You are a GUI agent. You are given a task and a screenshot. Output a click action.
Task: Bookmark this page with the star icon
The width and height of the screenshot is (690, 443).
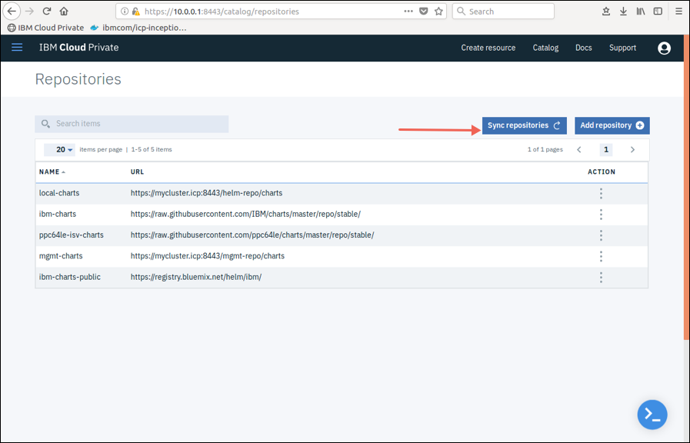pos(438,12)
